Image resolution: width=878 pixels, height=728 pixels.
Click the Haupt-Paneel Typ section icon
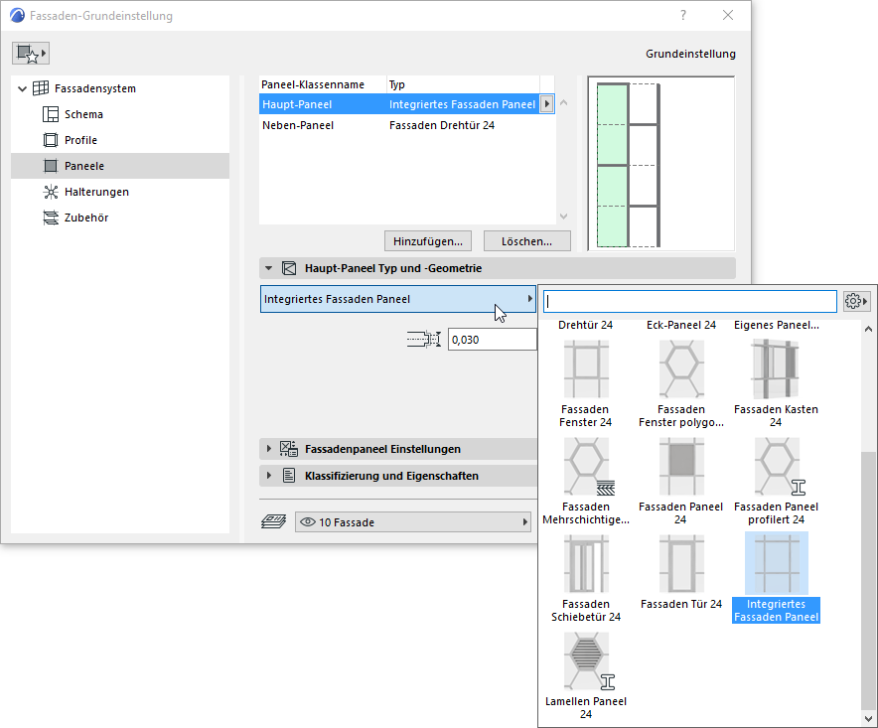coord(289,268)
